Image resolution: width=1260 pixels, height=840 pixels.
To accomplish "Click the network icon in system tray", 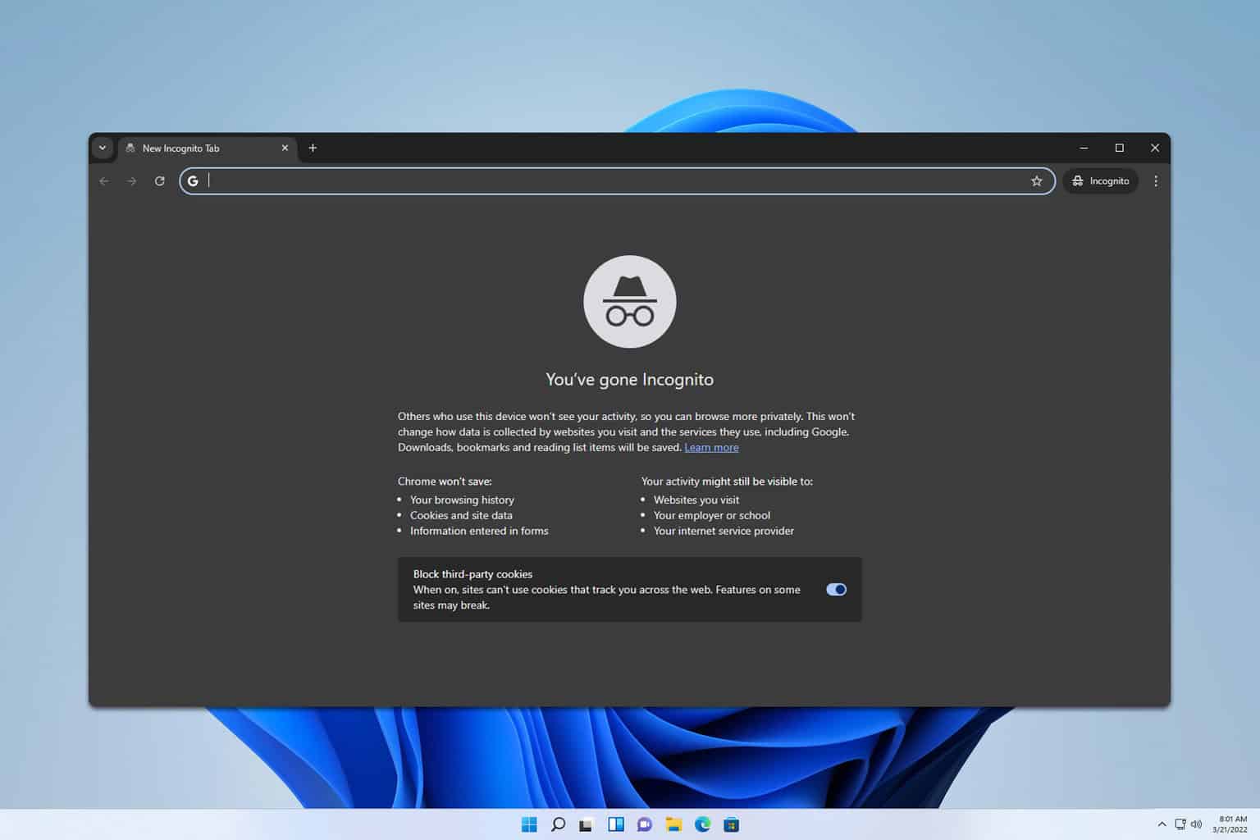I will (x=1180, y=824).
